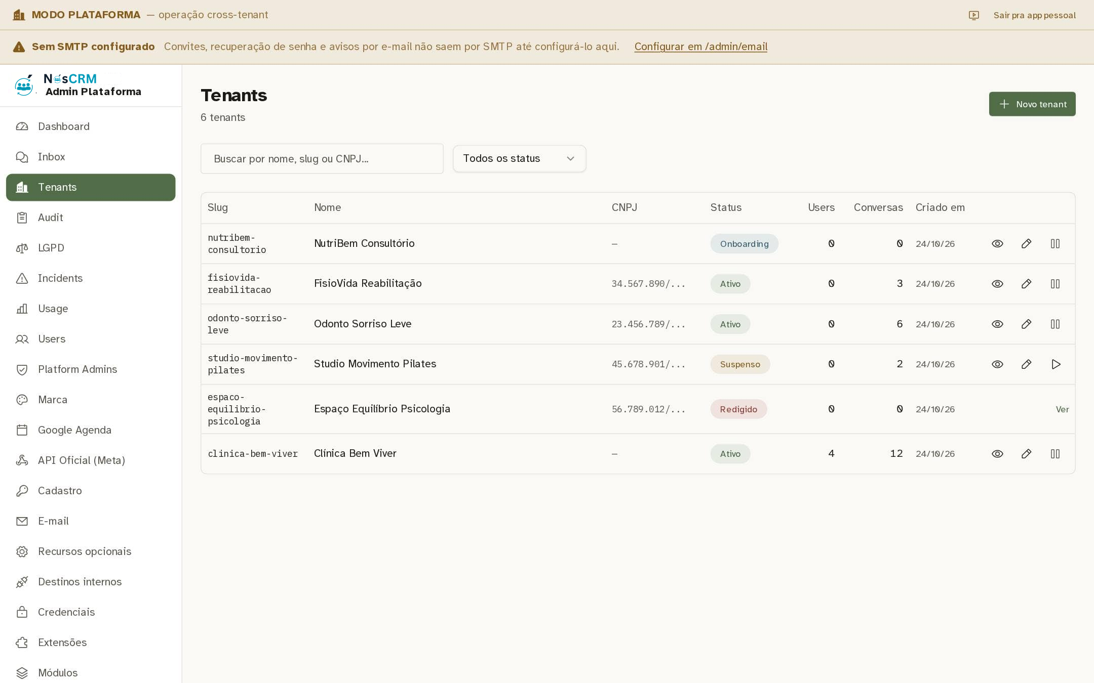Click eye icon for Clínica Bem Viver
The image size is (1094, 683).
pyautogui.click(x=997, y=454)
